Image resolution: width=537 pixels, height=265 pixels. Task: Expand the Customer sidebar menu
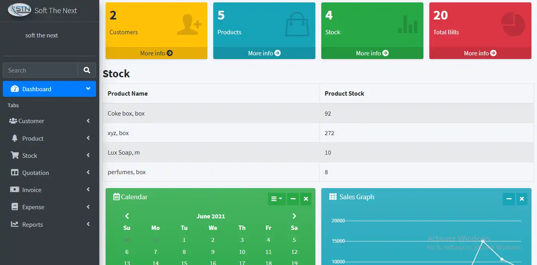(49, 121)
